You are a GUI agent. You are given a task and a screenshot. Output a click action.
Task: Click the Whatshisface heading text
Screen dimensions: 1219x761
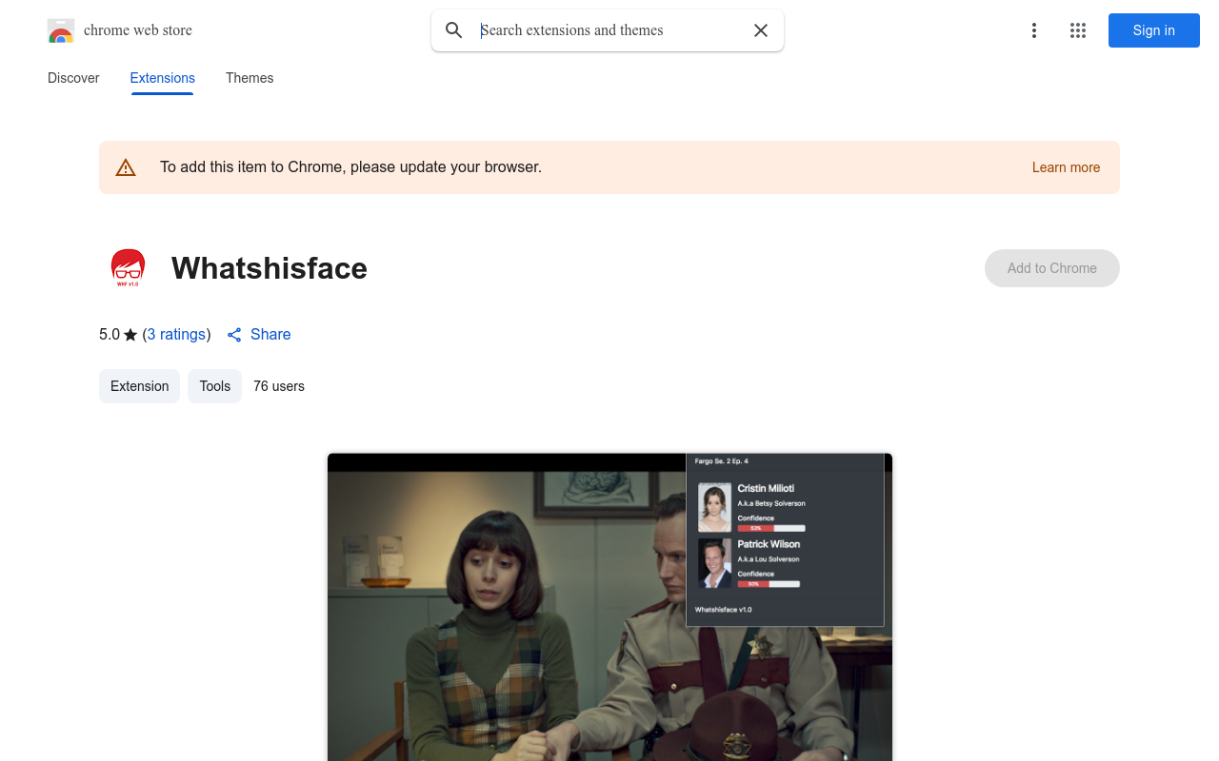click(270, 268)
